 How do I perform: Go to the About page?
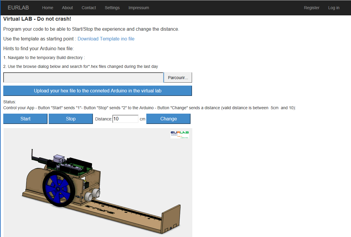tap(68, 8)
